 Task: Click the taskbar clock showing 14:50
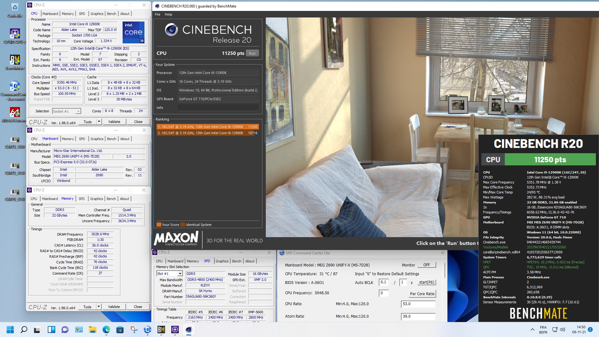pos(579,330)
